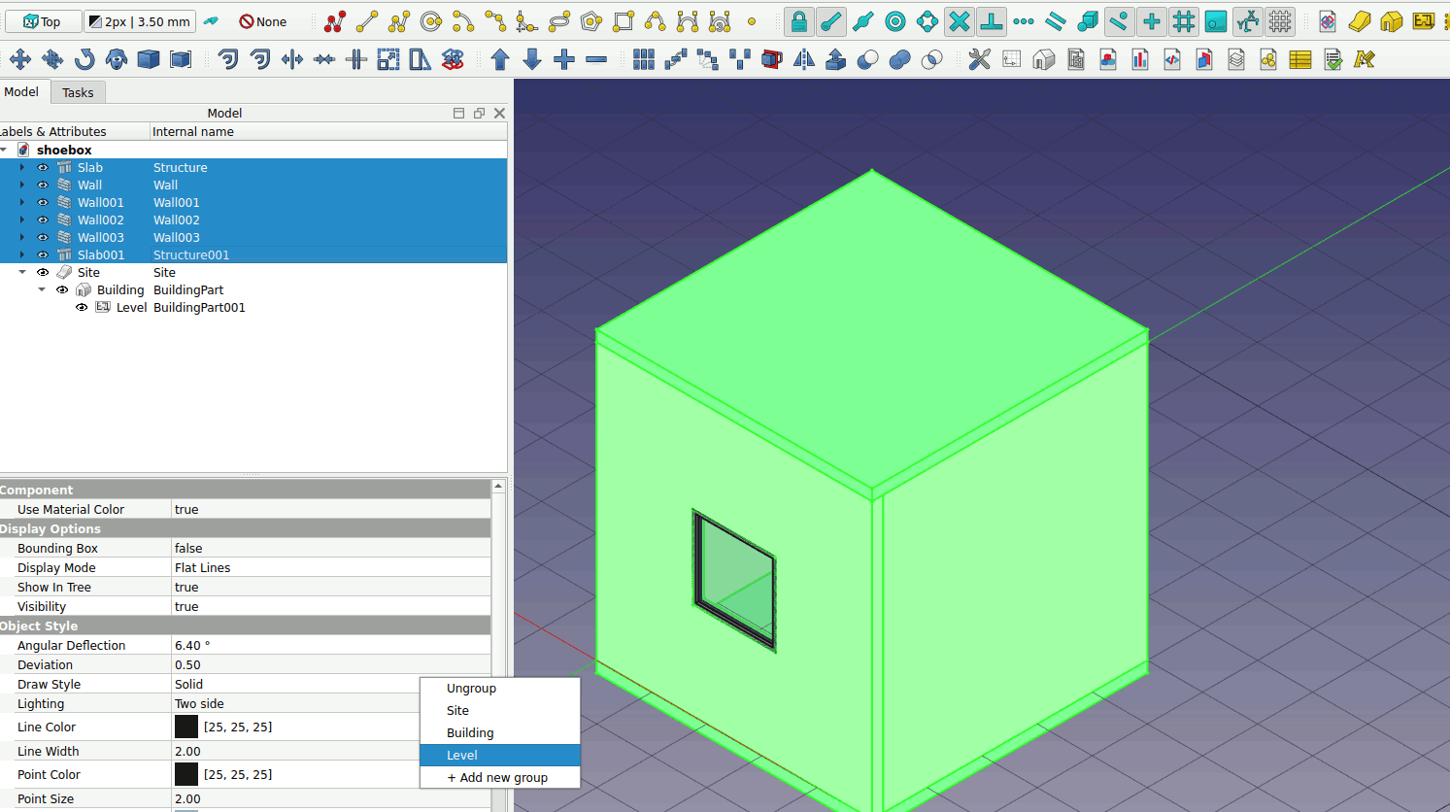The width and height of the screenshot is (1450, 812).
Task: Toggle the snap lock padlock button
Action: click(x=798, y=21)
